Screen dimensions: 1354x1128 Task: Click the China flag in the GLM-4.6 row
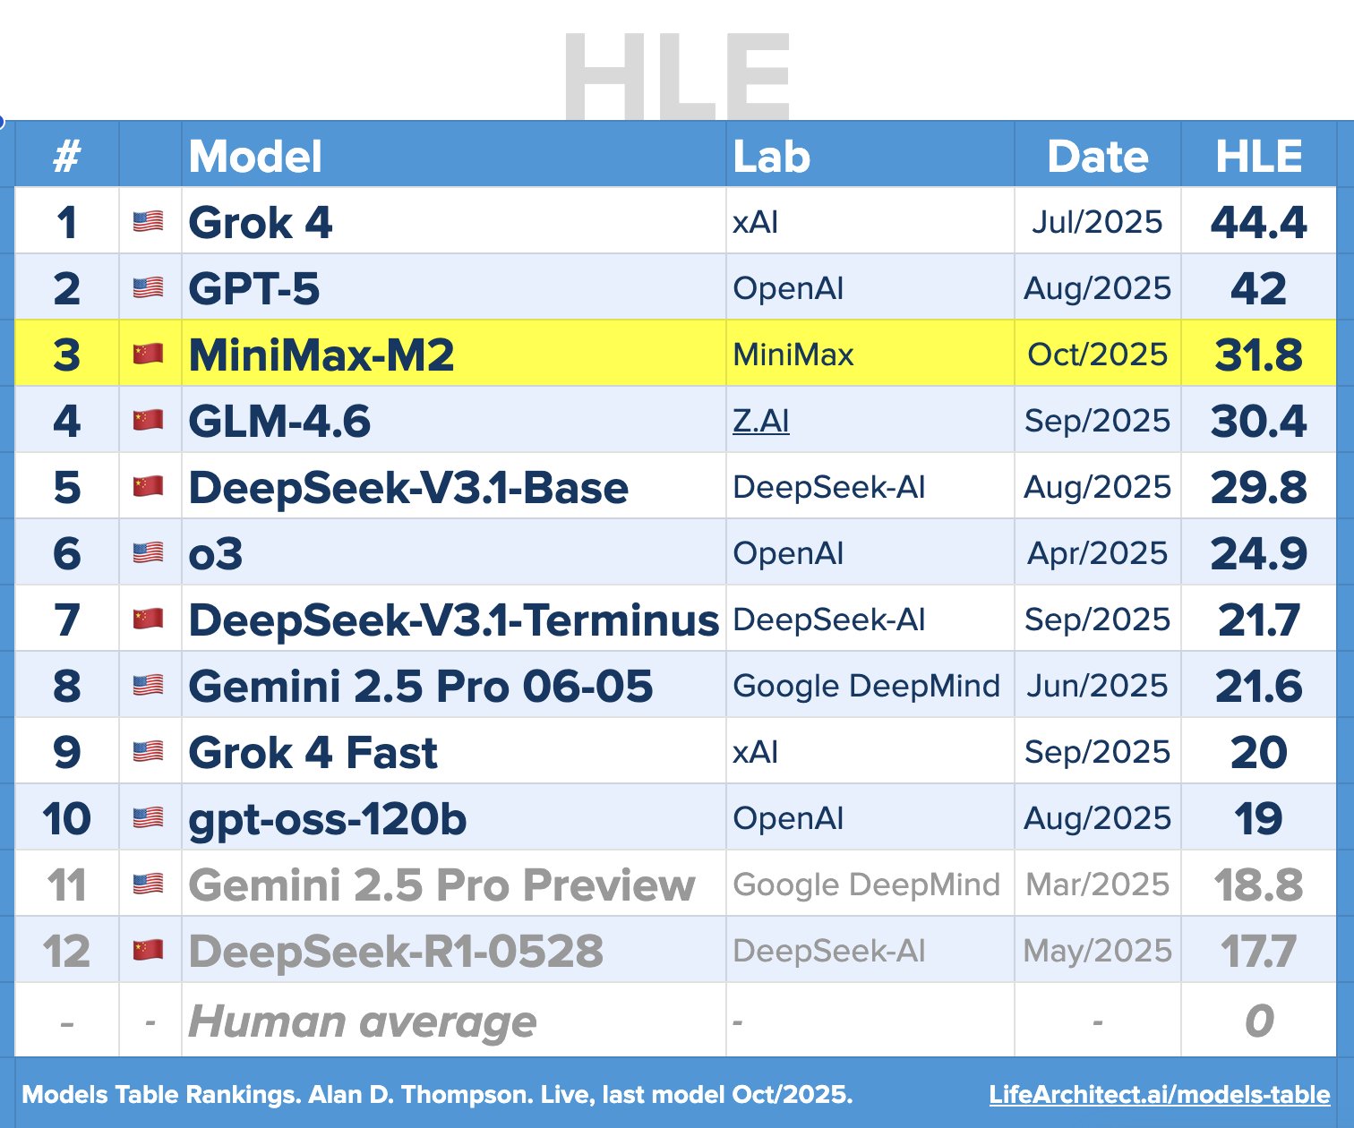[x=148, y=420]
